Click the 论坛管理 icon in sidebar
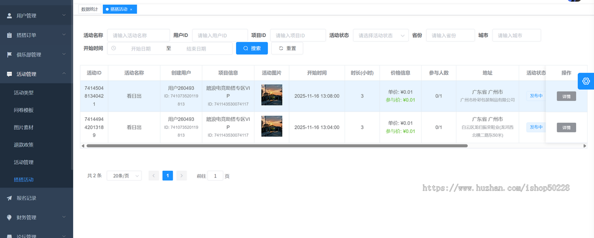This screenshot has height=238, width=594. click(9, 236)
